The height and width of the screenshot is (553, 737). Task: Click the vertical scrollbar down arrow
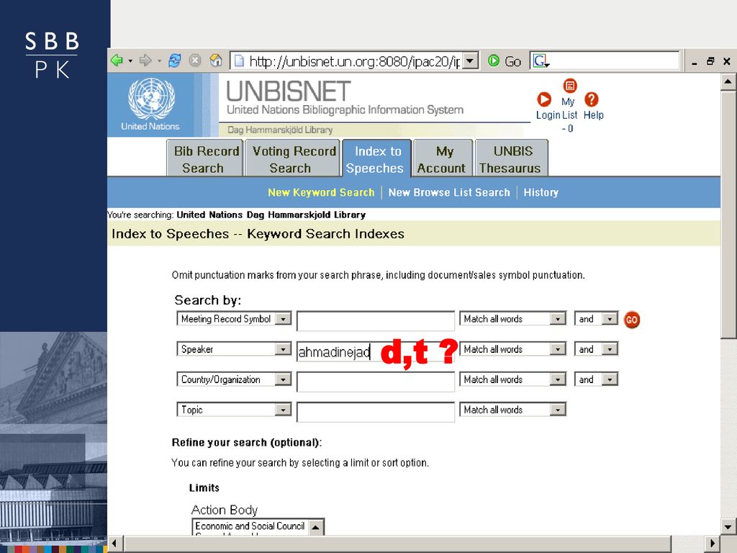[728, 526]
